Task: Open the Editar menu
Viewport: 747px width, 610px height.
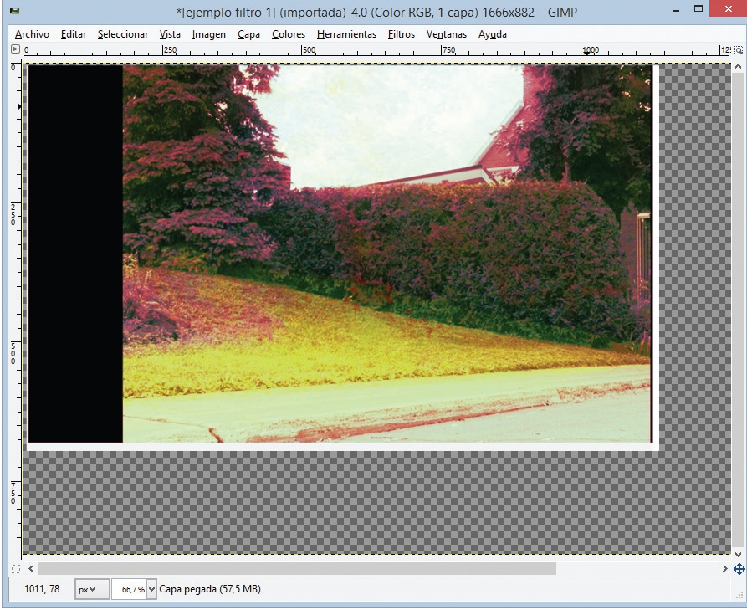Action: click(74, 34)
